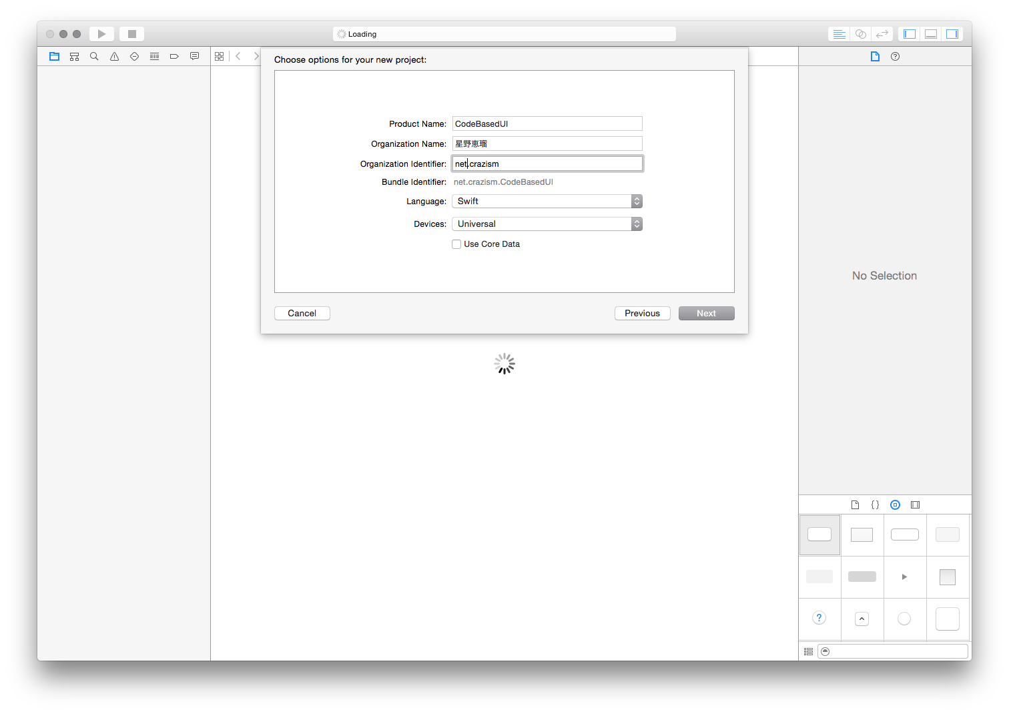
Task: Click the Organization Identifier field
Action: (547, 163)
